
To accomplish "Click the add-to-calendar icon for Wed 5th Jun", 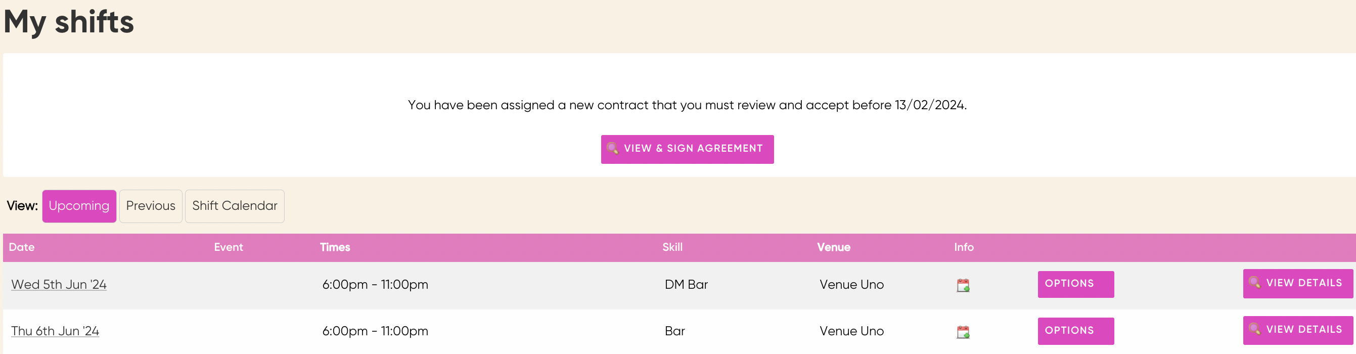I will 963,285.
